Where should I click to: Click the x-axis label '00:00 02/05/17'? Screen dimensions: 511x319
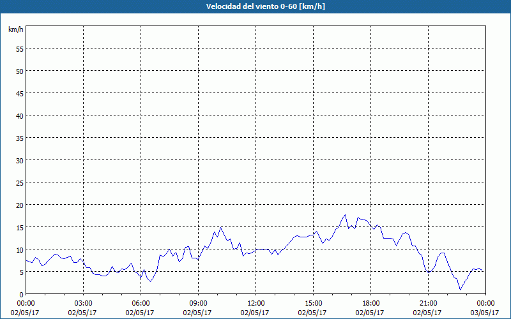pyautogui.click(x=26, y=308)
